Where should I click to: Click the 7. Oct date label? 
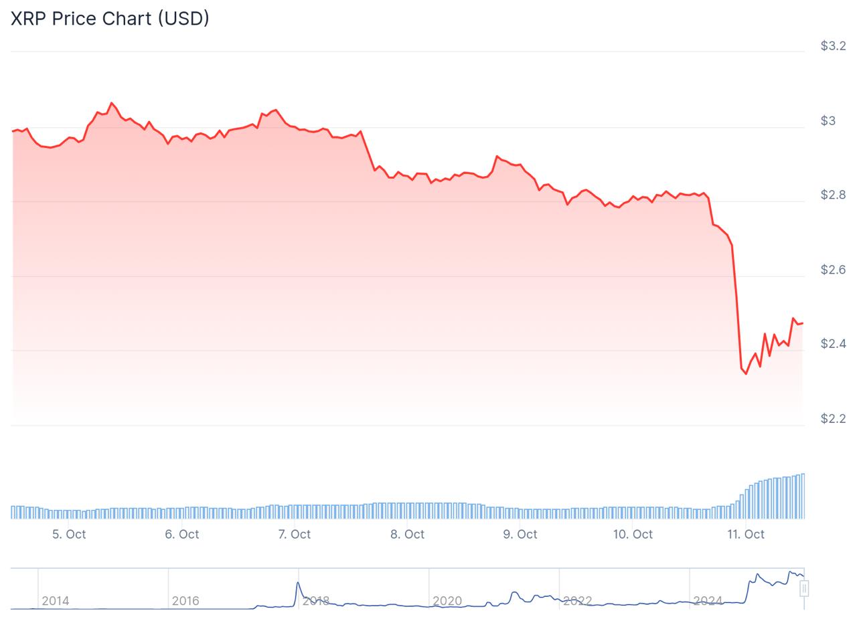pos(295,534)
